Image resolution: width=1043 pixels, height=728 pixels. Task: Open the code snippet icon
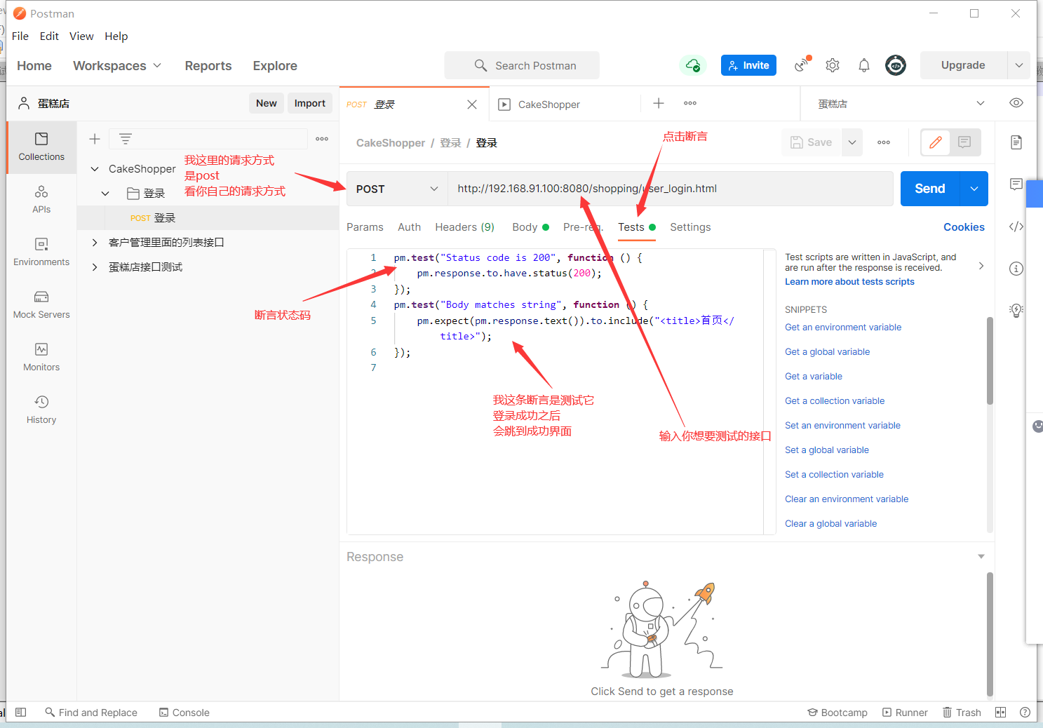point(1016,227)
